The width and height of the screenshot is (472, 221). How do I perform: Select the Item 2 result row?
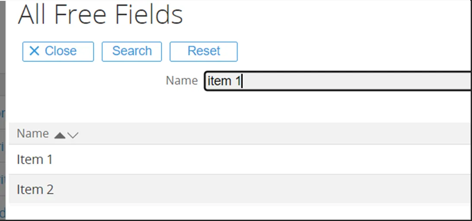[35, 189]
